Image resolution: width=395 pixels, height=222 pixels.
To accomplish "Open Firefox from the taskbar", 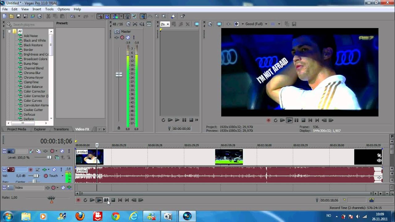I will pyautogui.click(x=80, y=216).
